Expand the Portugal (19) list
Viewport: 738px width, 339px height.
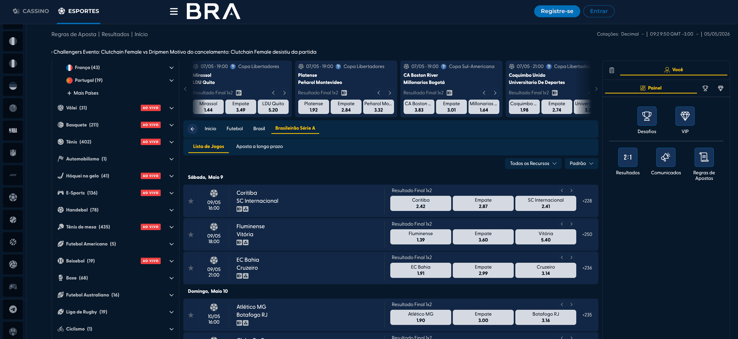click(x=172, y=80)
